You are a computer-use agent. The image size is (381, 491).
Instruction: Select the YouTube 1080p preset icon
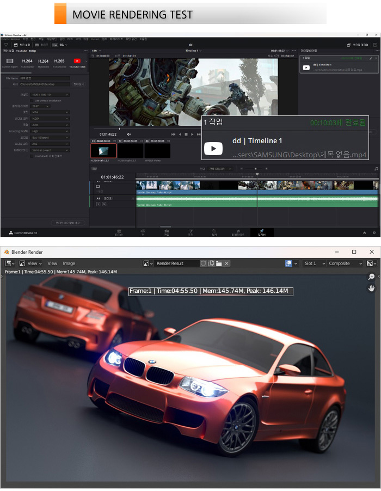tap(77, 63)
